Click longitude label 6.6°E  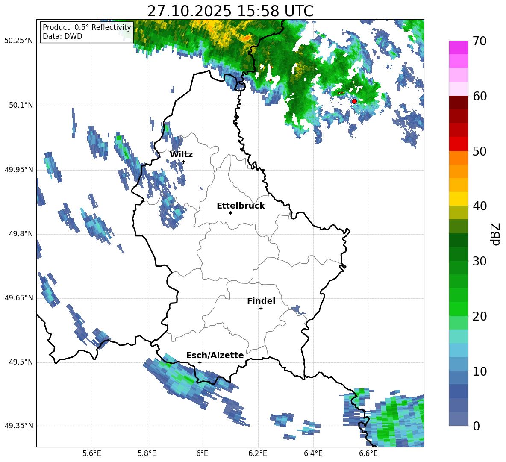(368, 453)
